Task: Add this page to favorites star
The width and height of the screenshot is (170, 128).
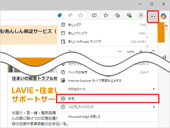Action: pos(81,15)
